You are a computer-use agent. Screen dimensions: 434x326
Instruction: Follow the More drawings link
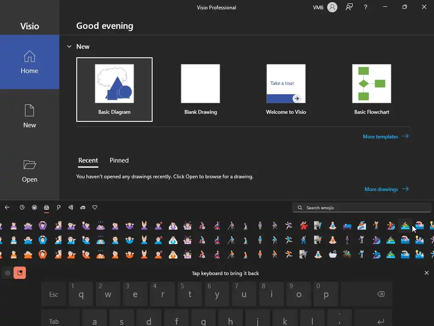tap(387, 189)
